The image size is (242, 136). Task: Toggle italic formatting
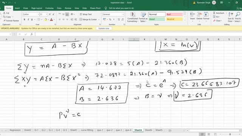(28, 19)
